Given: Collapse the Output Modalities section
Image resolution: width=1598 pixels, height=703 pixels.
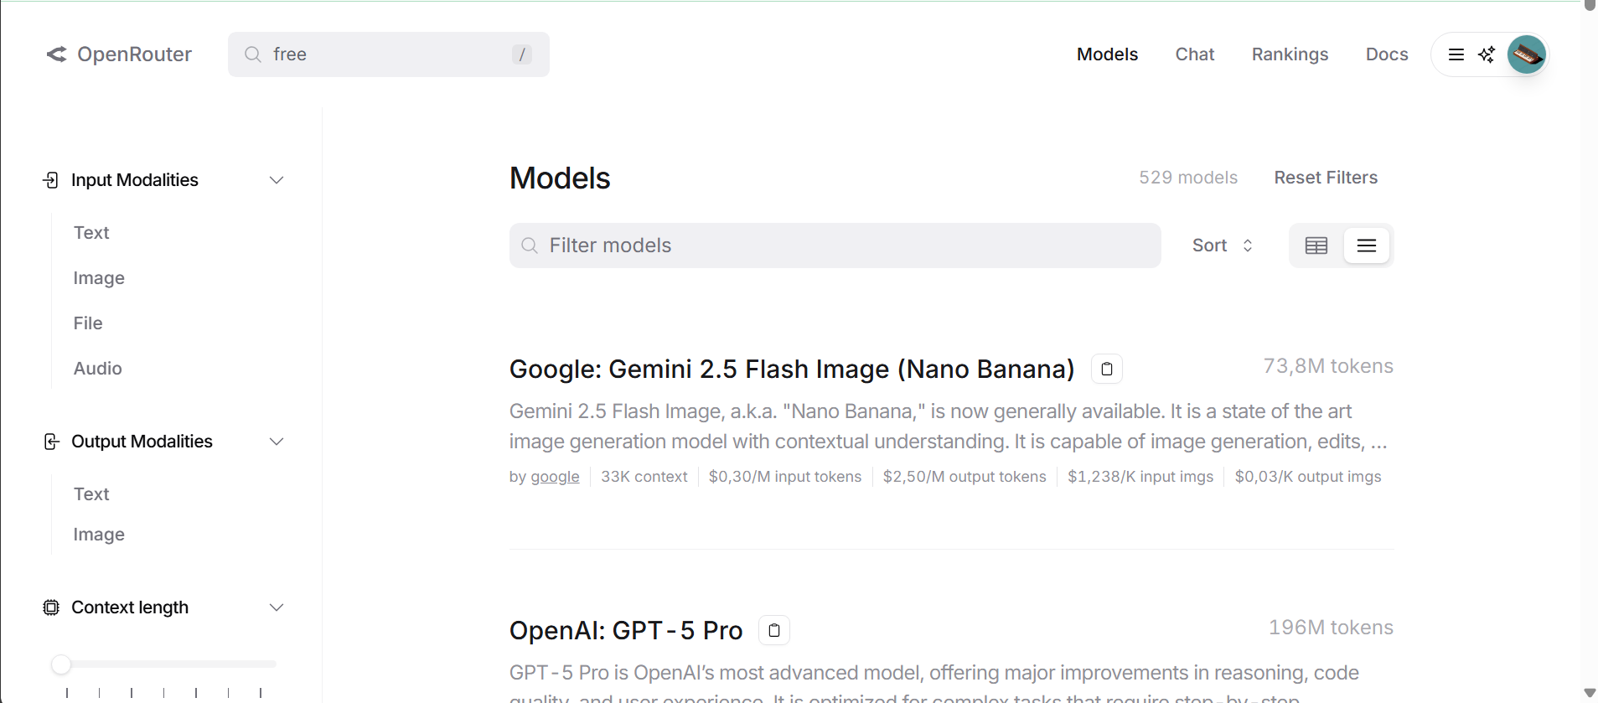Looking at the screenshot, I should [x=277, y=442].
